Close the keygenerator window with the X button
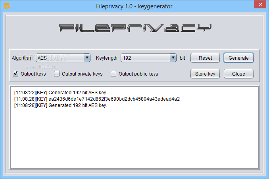269x179 pixels. pos(260,4)
